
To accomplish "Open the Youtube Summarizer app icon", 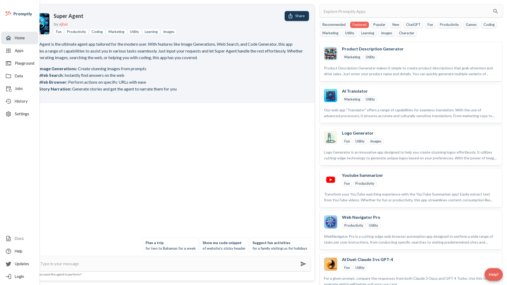I will [331, 180].
